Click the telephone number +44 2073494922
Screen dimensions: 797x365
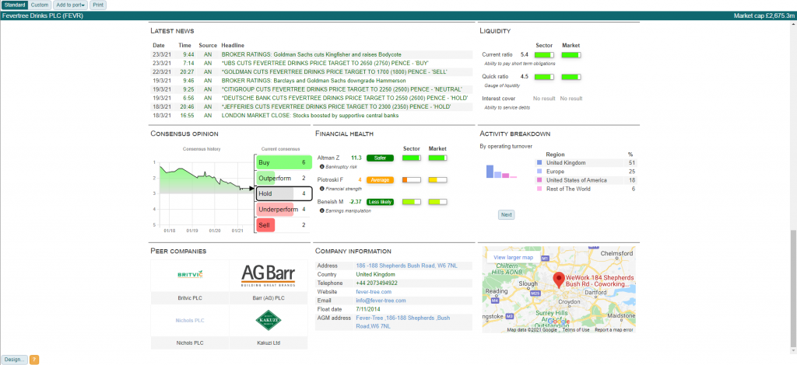pos(377,283)
